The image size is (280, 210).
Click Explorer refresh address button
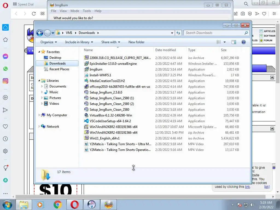[178, 33]
